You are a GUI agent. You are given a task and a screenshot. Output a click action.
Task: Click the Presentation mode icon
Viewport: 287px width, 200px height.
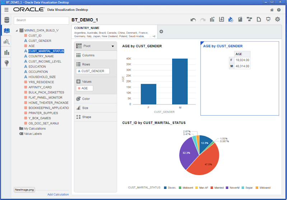click(268, 19)
